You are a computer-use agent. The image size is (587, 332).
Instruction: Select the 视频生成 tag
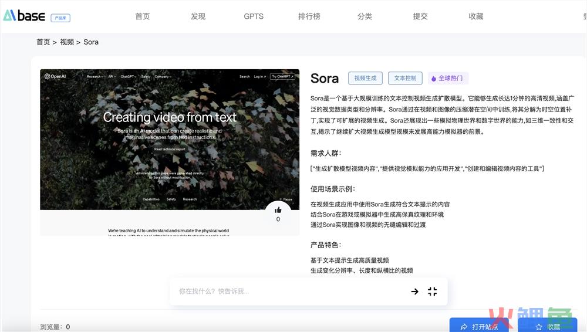tap(365, 78)
